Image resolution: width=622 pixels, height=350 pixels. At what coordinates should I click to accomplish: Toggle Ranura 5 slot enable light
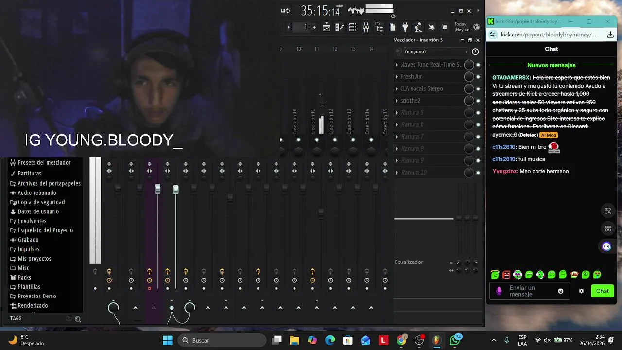click(478, 113)
